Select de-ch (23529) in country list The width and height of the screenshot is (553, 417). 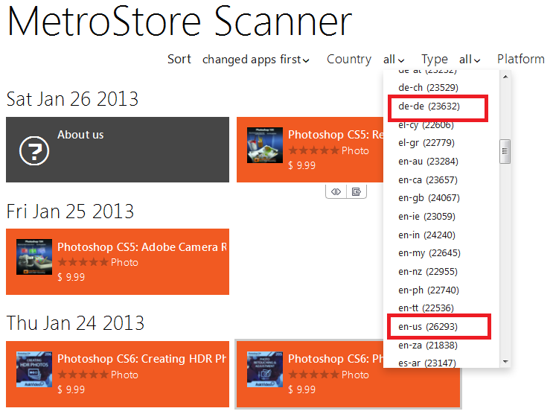coord(428,87)
